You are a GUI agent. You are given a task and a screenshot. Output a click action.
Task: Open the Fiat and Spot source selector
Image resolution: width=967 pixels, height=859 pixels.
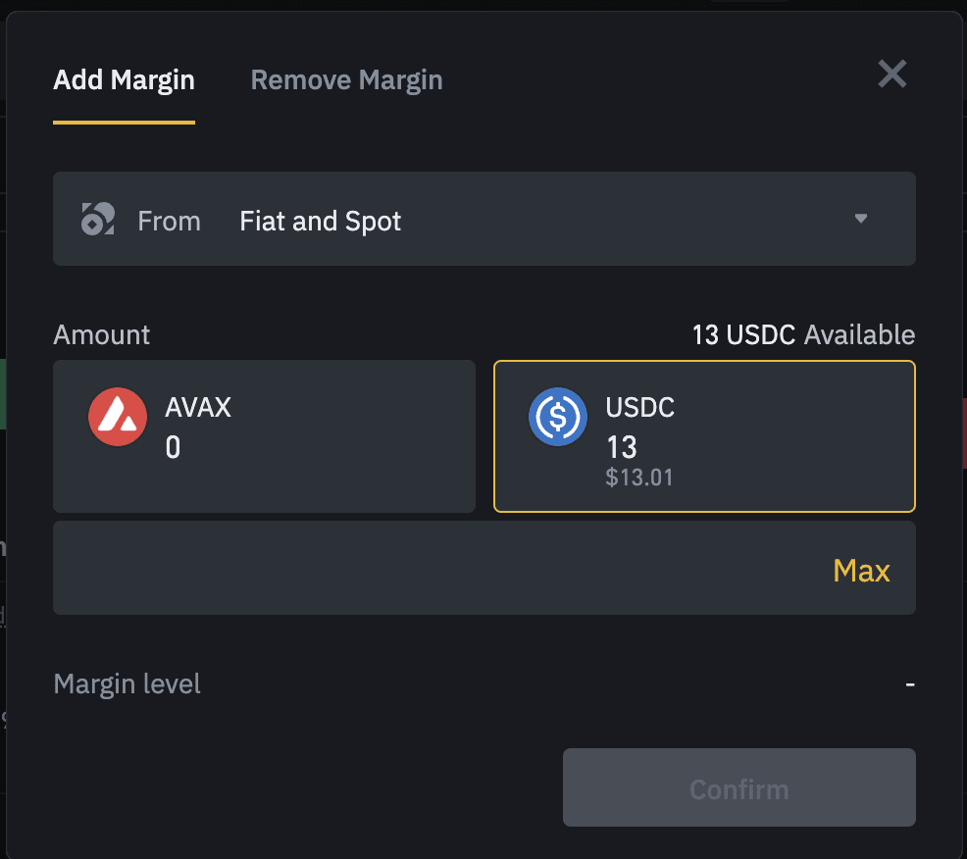(321, 221)
